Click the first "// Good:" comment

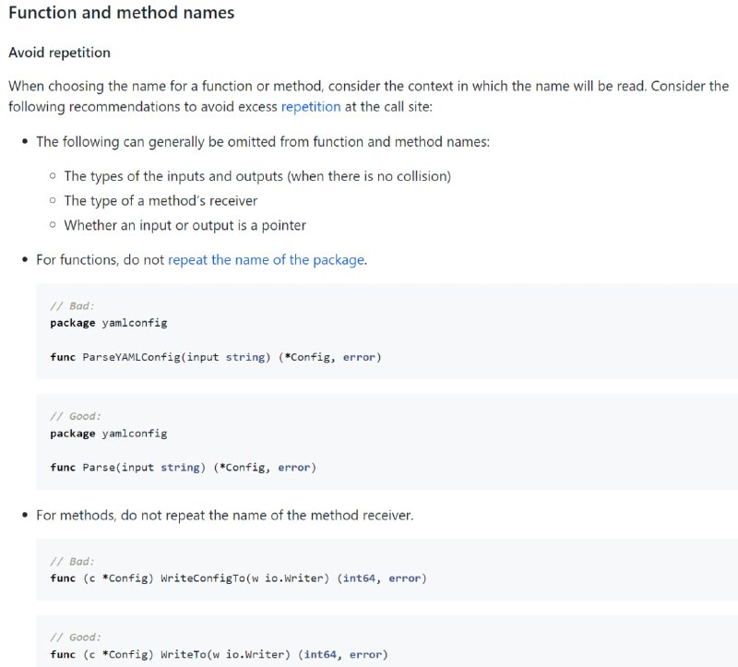[76, 416]
